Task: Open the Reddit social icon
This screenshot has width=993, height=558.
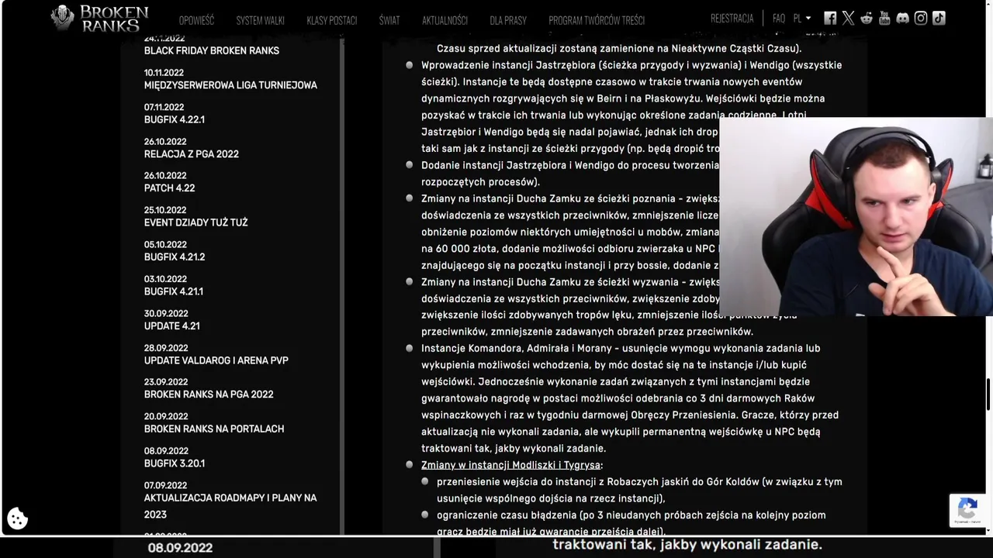Action: [866, 19]
